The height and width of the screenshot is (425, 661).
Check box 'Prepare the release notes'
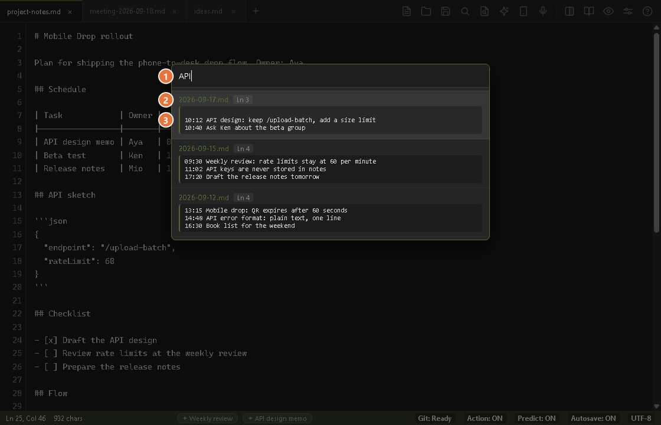pyautogui.click(x=51, y=367)
